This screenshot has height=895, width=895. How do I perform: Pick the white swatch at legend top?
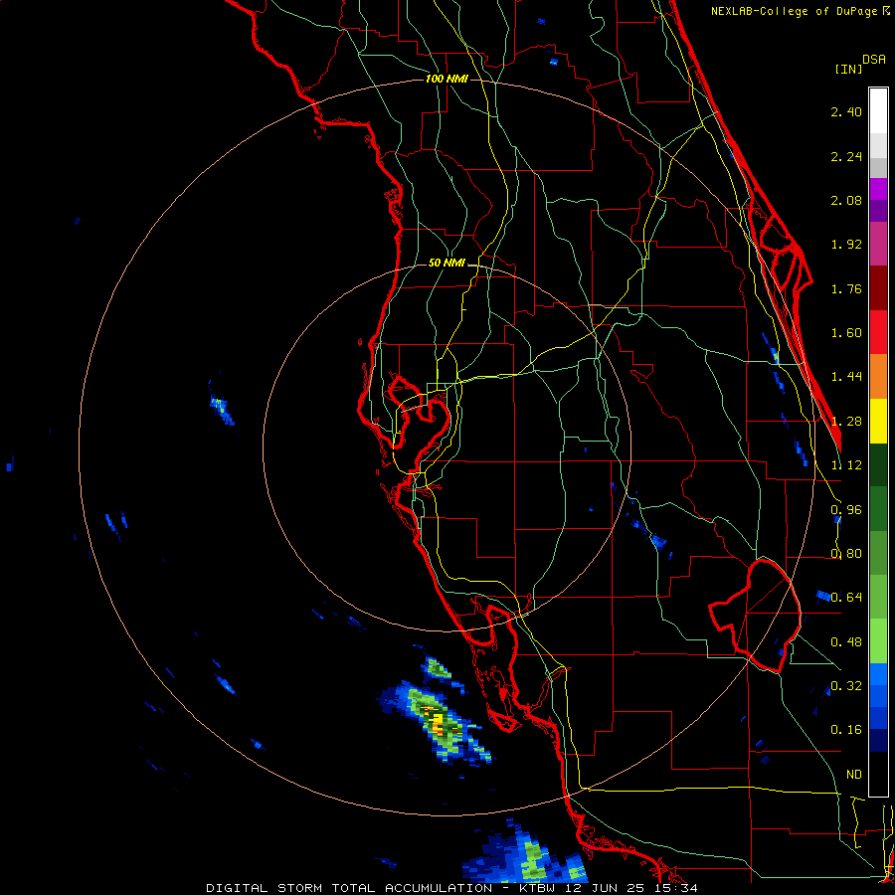878,111
